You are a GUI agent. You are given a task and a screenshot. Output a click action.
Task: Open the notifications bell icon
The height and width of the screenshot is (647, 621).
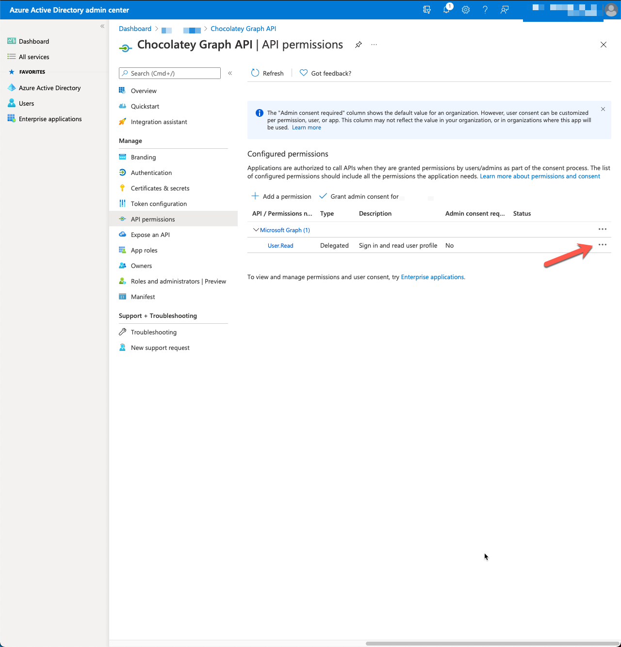[x=446, y=10]
